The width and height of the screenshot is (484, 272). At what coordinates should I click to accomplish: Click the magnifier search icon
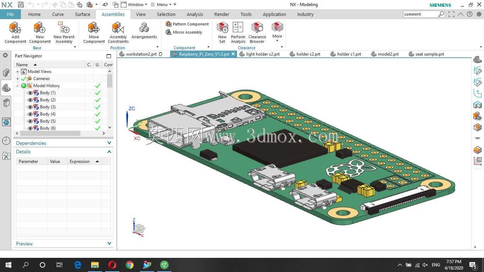[441, 14]
